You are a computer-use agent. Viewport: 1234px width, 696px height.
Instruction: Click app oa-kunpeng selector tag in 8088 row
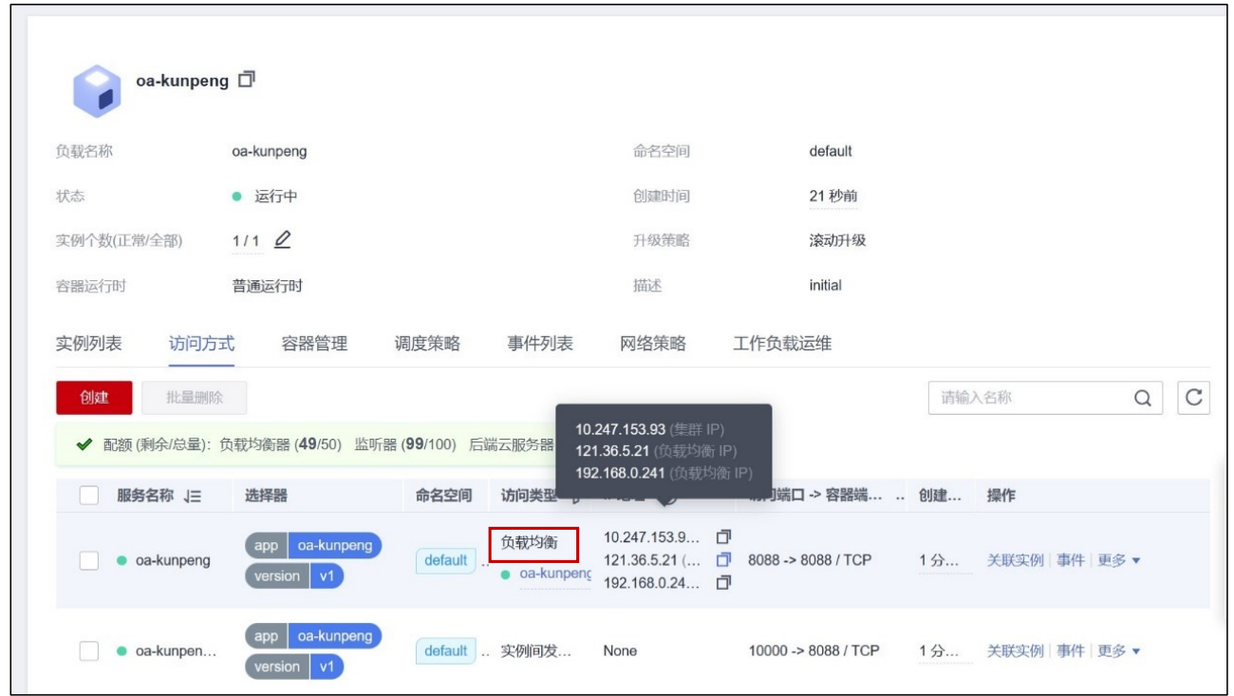point(313,546)
